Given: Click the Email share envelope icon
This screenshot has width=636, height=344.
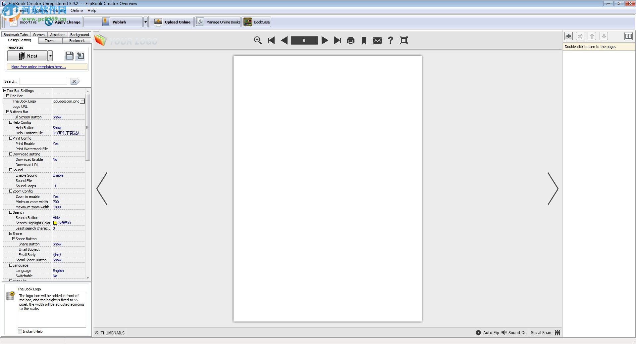Looking at the screenshot, I should 377,40.
